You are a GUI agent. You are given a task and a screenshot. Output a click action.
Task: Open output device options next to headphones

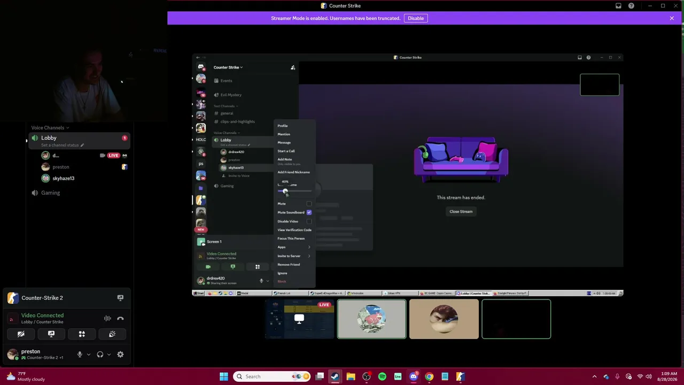pyautogui.click(x=108, y=355)
